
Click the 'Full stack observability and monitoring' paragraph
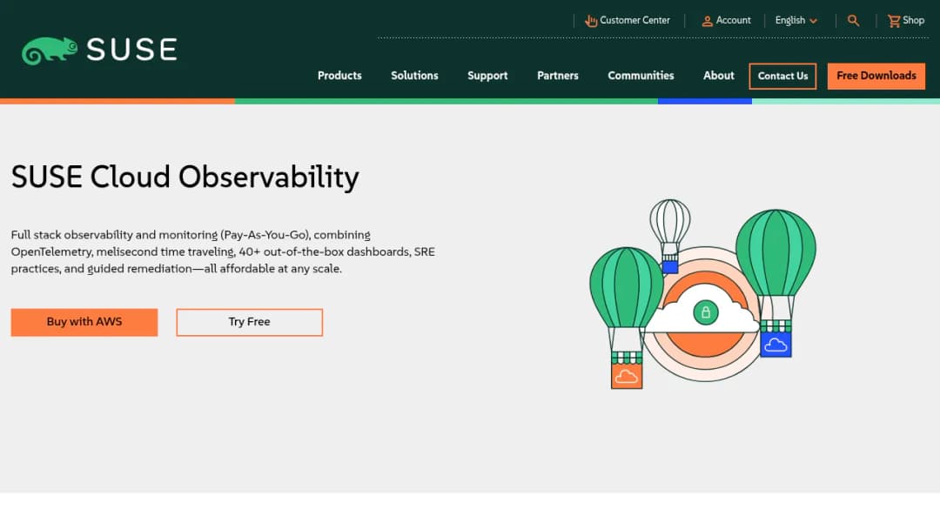223,251
